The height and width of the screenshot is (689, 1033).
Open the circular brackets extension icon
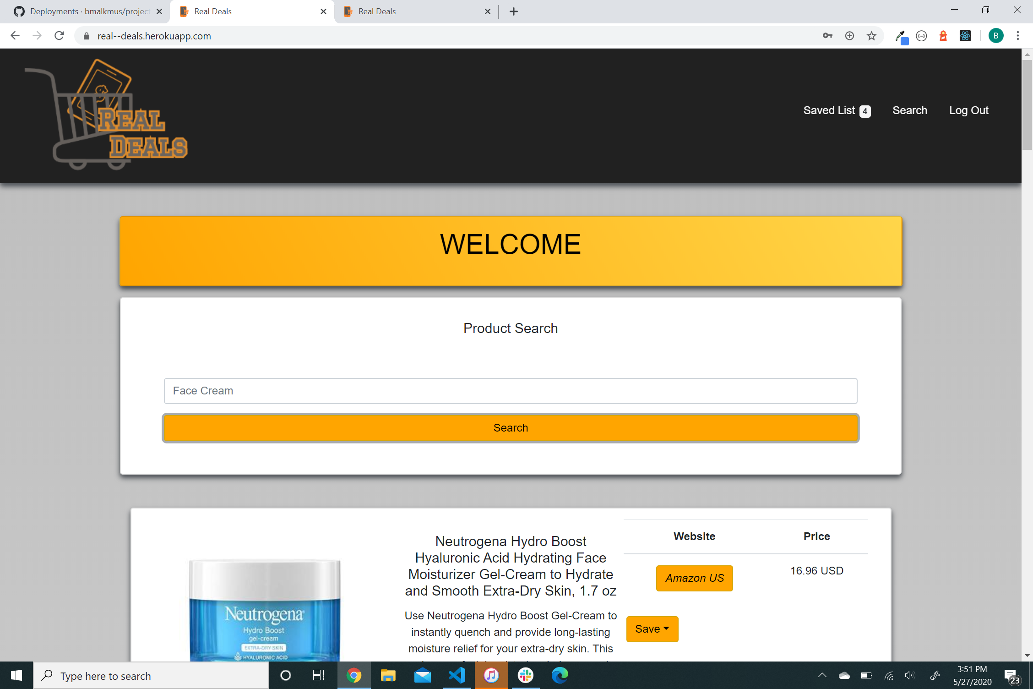tap(921, 36)
